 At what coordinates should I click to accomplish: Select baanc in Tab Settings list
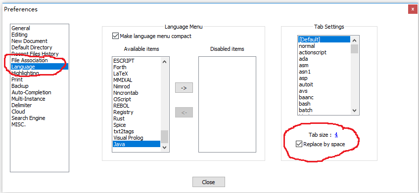click(x=324, y=97)
